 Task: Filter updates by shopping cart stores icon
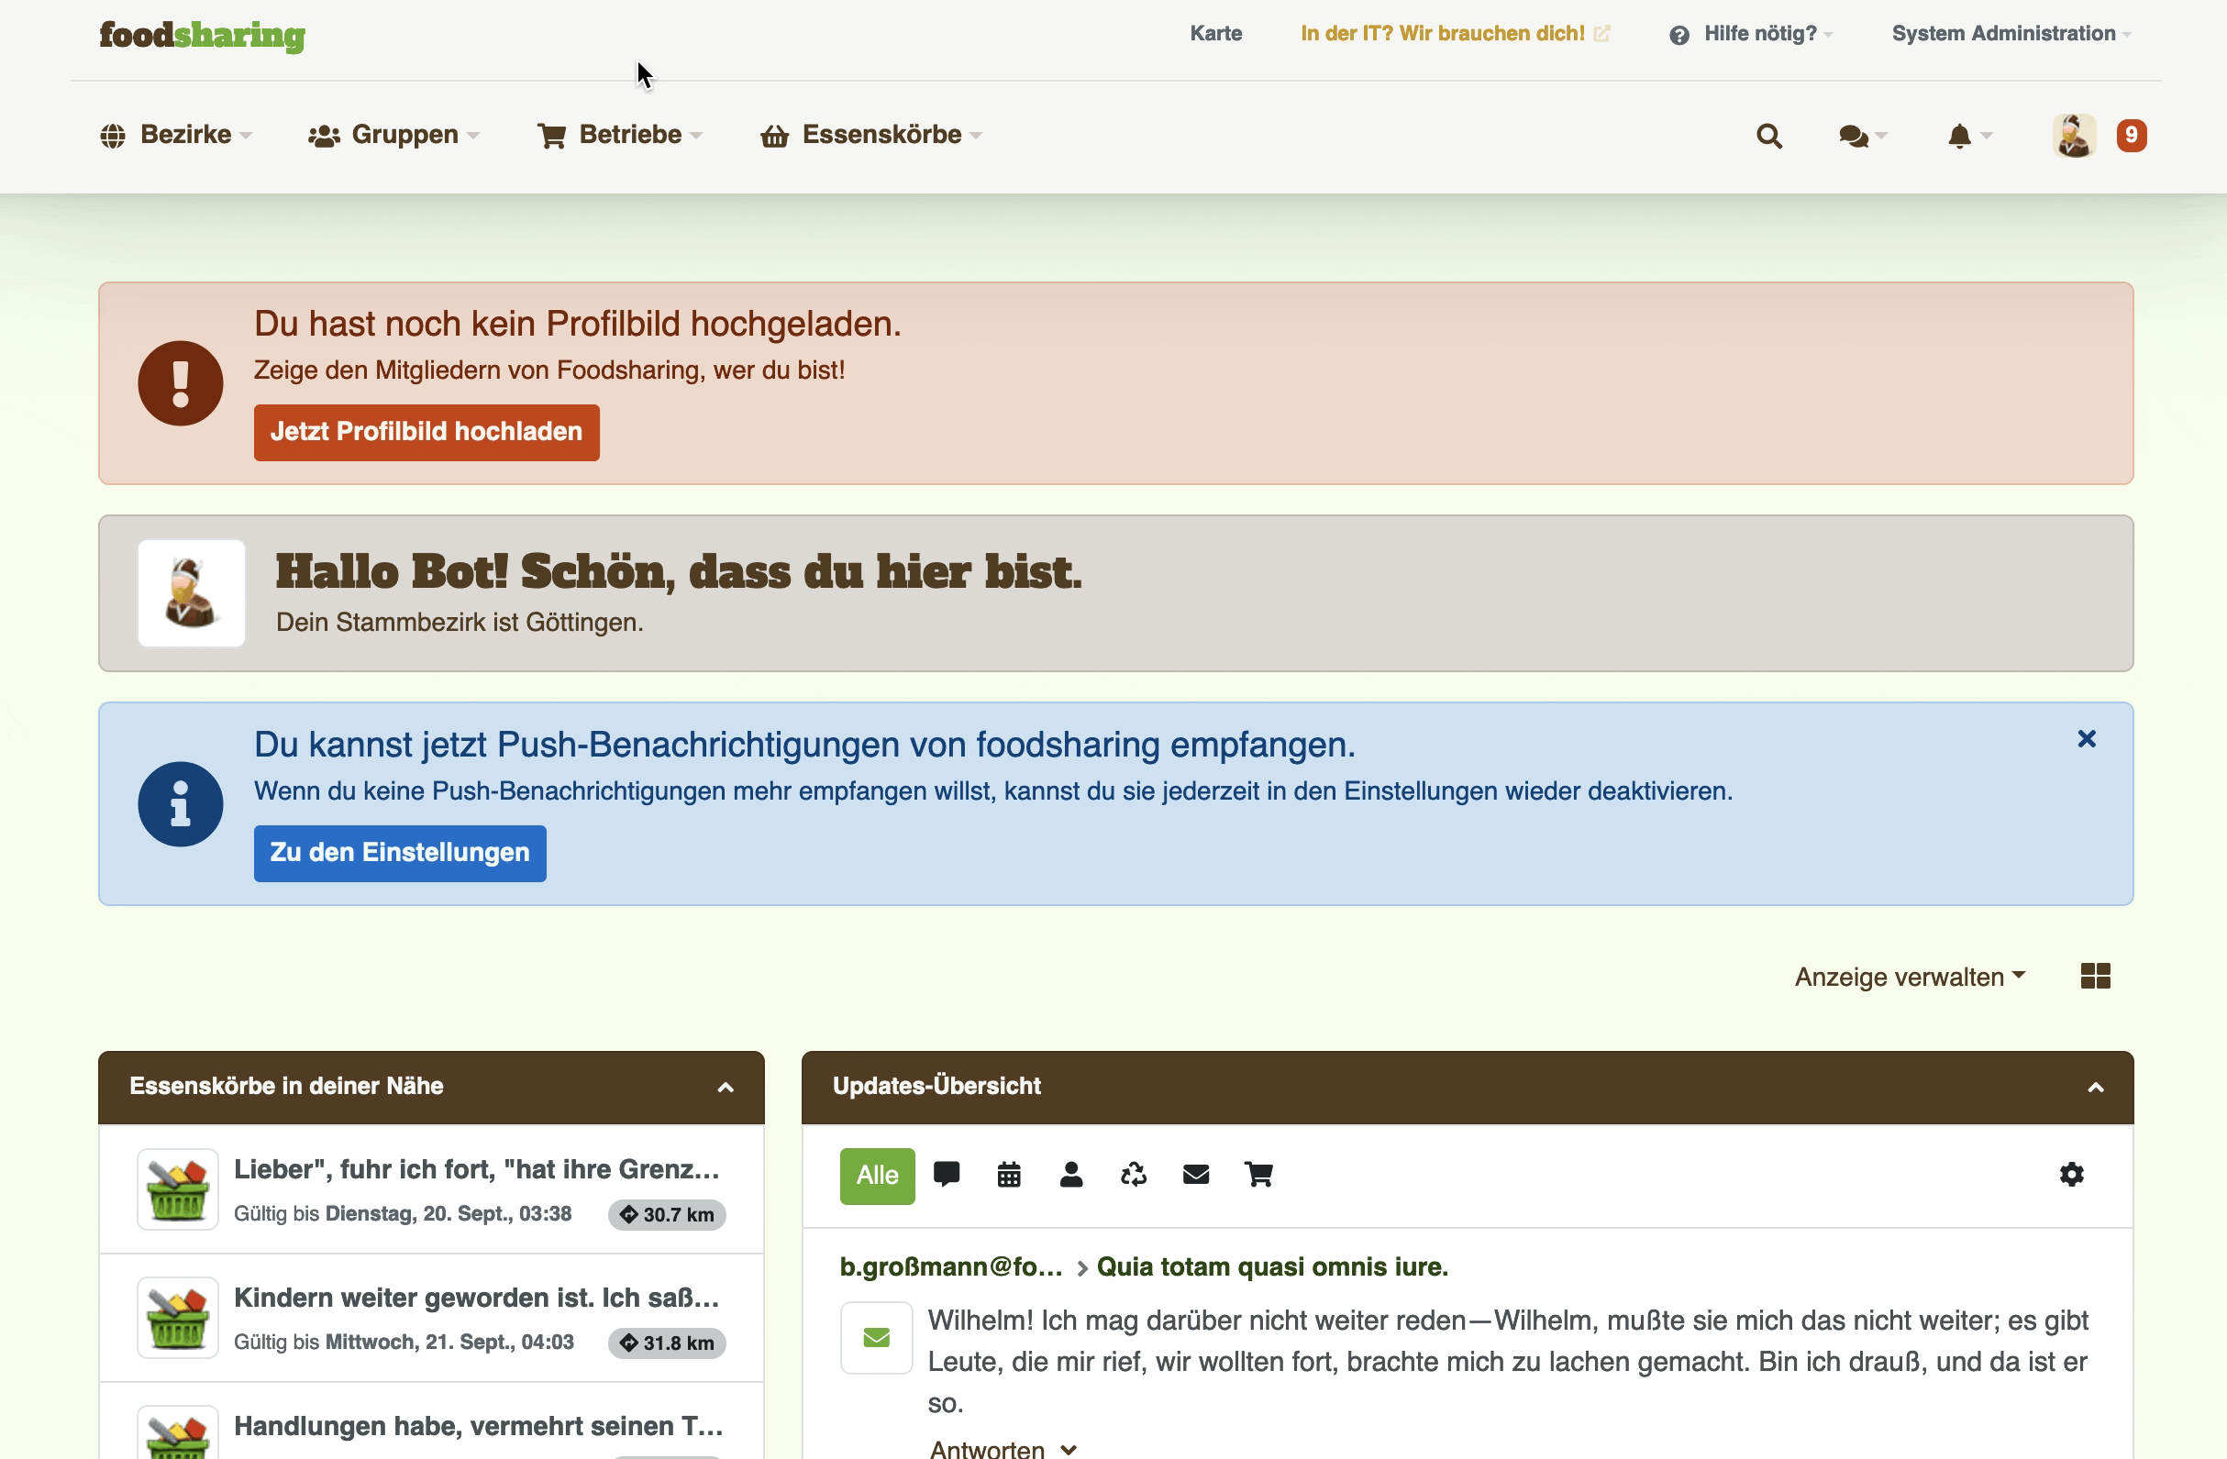coord(1258,1175)
